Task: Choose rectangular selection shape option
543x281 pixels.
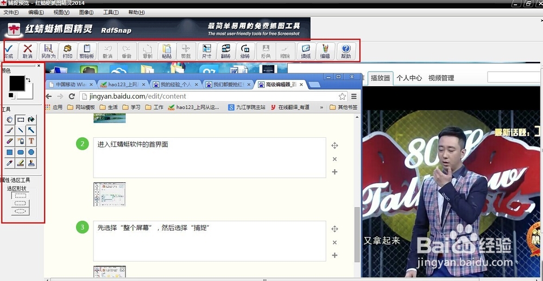Action: coord(21,196)
